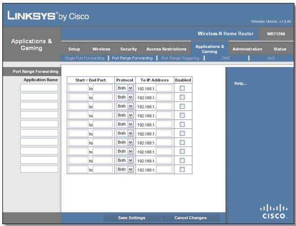Enable the first port range forwarding row

[x=182, y=88]
